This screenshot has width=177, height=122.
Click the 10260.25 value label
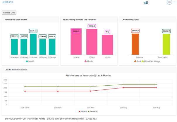coord(76,31)
